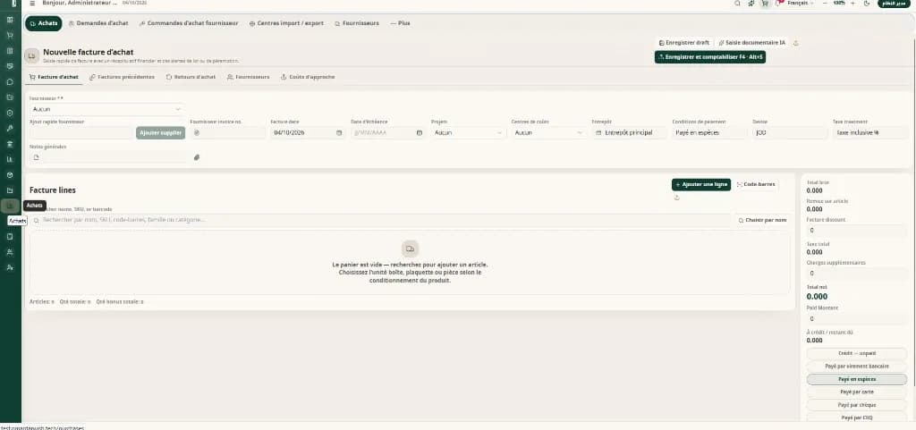Viewport: 916px width, 430px height.
Task: Focus the product search field in Facture lines
Action: pos(380,220)
